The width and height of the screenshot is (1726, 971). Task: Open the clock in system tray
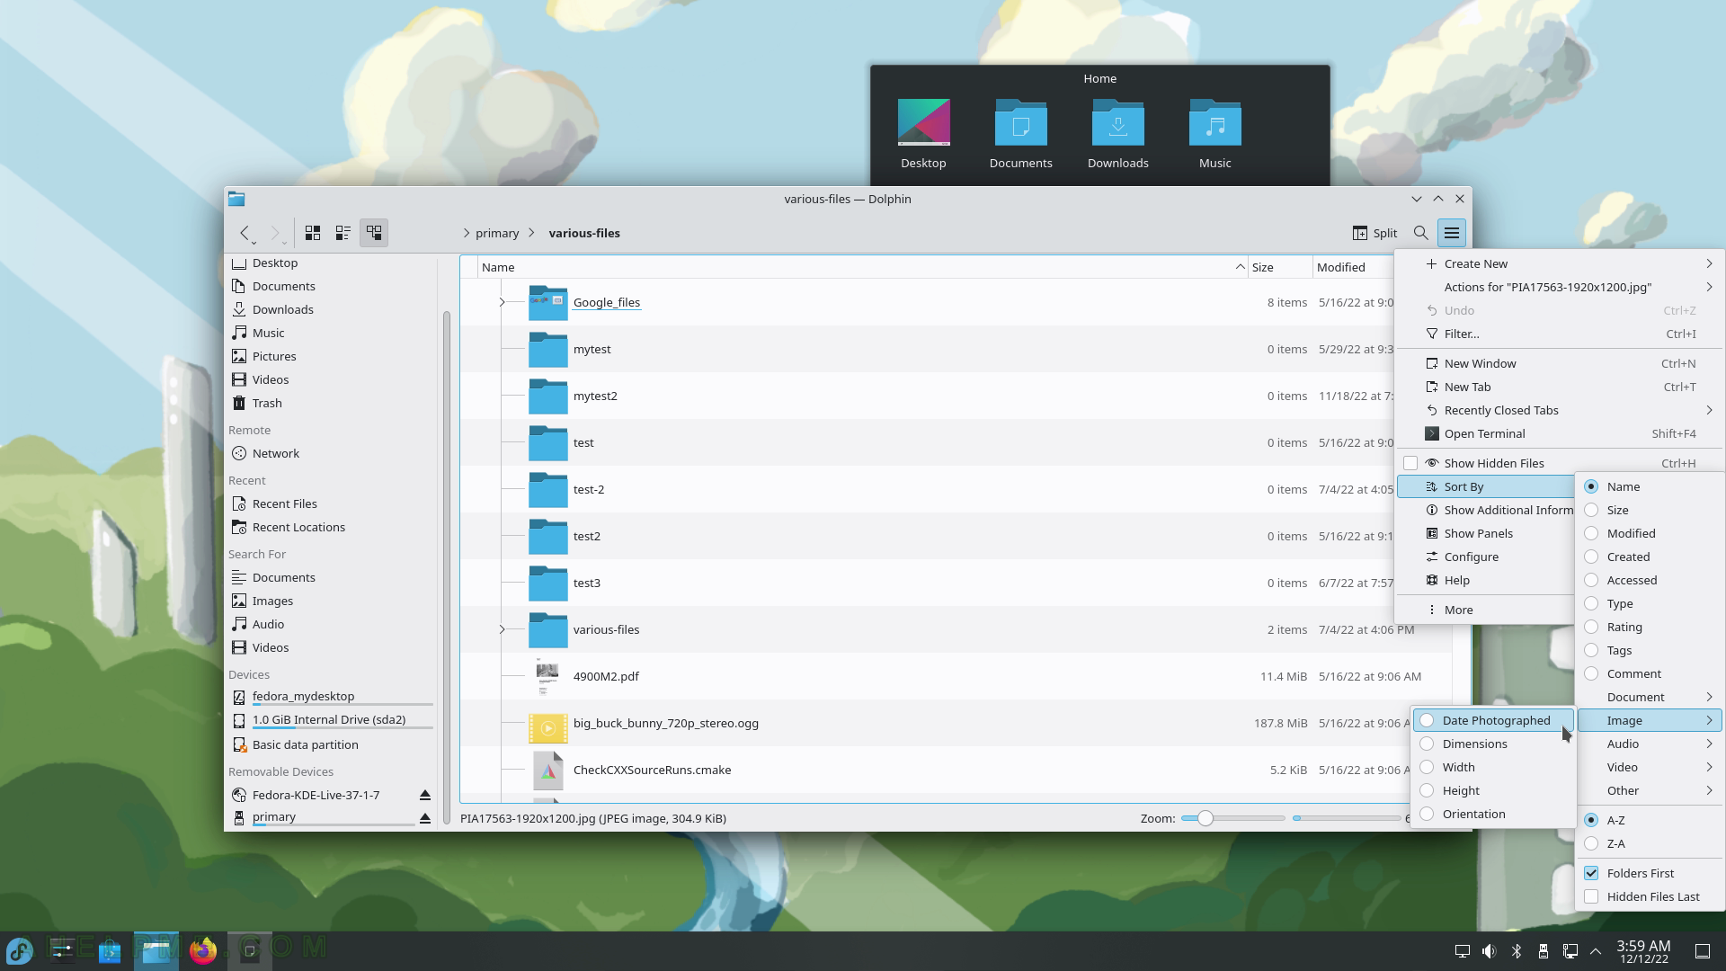1643,951
